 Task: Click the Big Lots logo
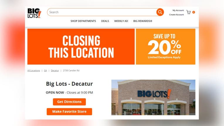[x=34, y=13]
